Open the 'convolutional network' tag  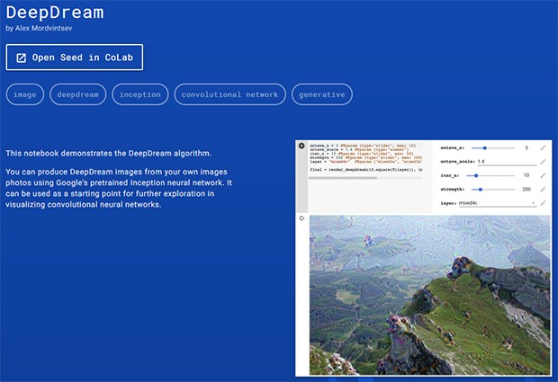pos(229,94)
